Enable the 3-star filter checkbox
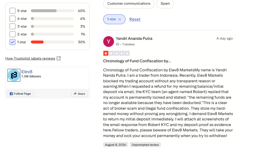Image resolution: width=266 pixels, height=148 pixels. (12, 26)
